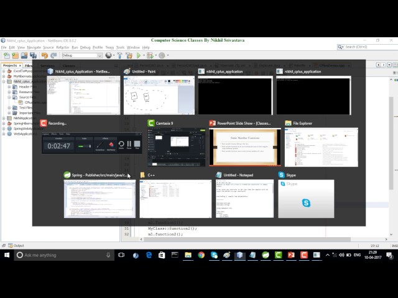Open the Tools menu
The width and height of the screenshot is (398, 298).
click(120, 47)
